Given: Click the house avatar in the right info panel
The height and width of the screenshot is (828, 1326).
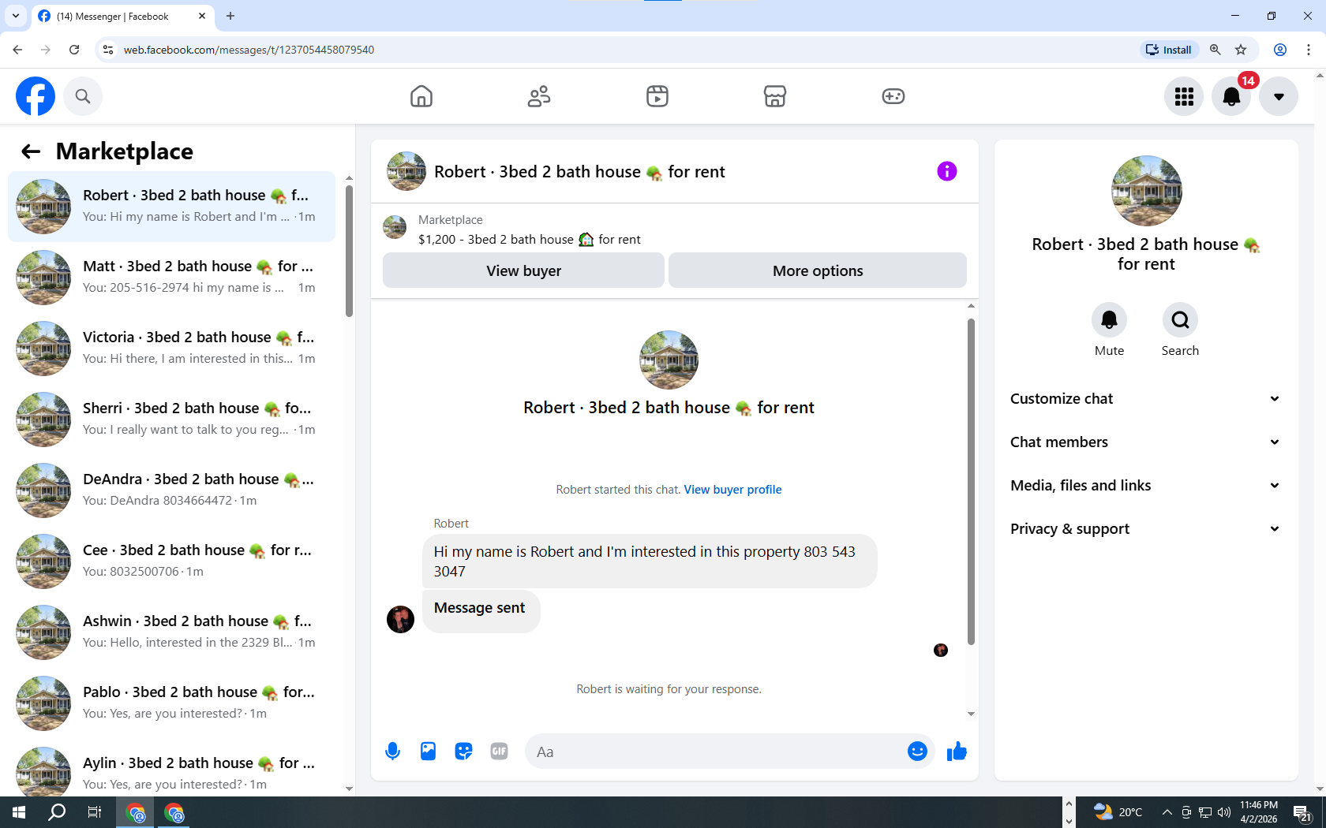Looking at the screenshot, I should [x=1146, y=191].
